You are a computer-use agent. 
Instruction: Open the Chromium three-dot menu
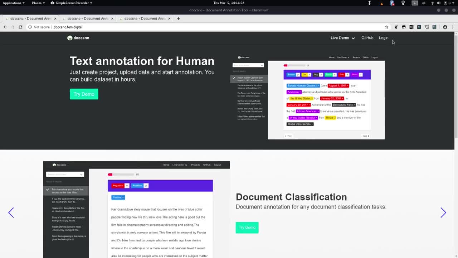pyautogui.click(x=453, y=27)
